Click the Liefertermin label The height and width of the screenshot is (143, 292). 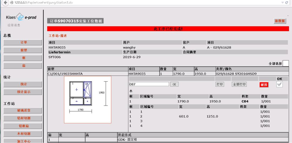[59, 52]
